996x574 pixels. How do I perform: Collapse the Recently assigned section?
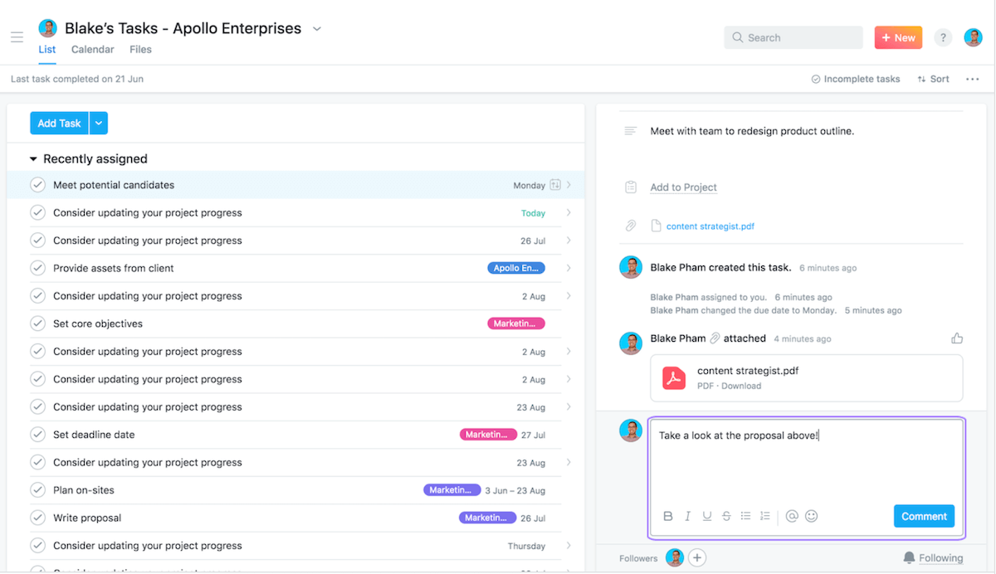tap(33, 159)
